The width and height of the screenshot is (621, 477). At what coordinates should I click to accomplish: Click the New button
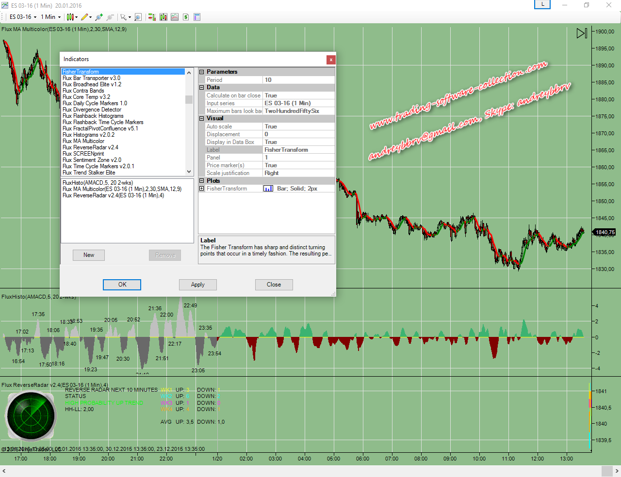point(89,255)
